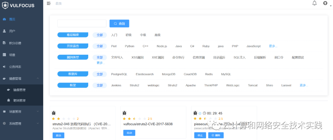333x140 pixels.
Task: Filter database by MongoDB
Action: [x=169, y=74]
